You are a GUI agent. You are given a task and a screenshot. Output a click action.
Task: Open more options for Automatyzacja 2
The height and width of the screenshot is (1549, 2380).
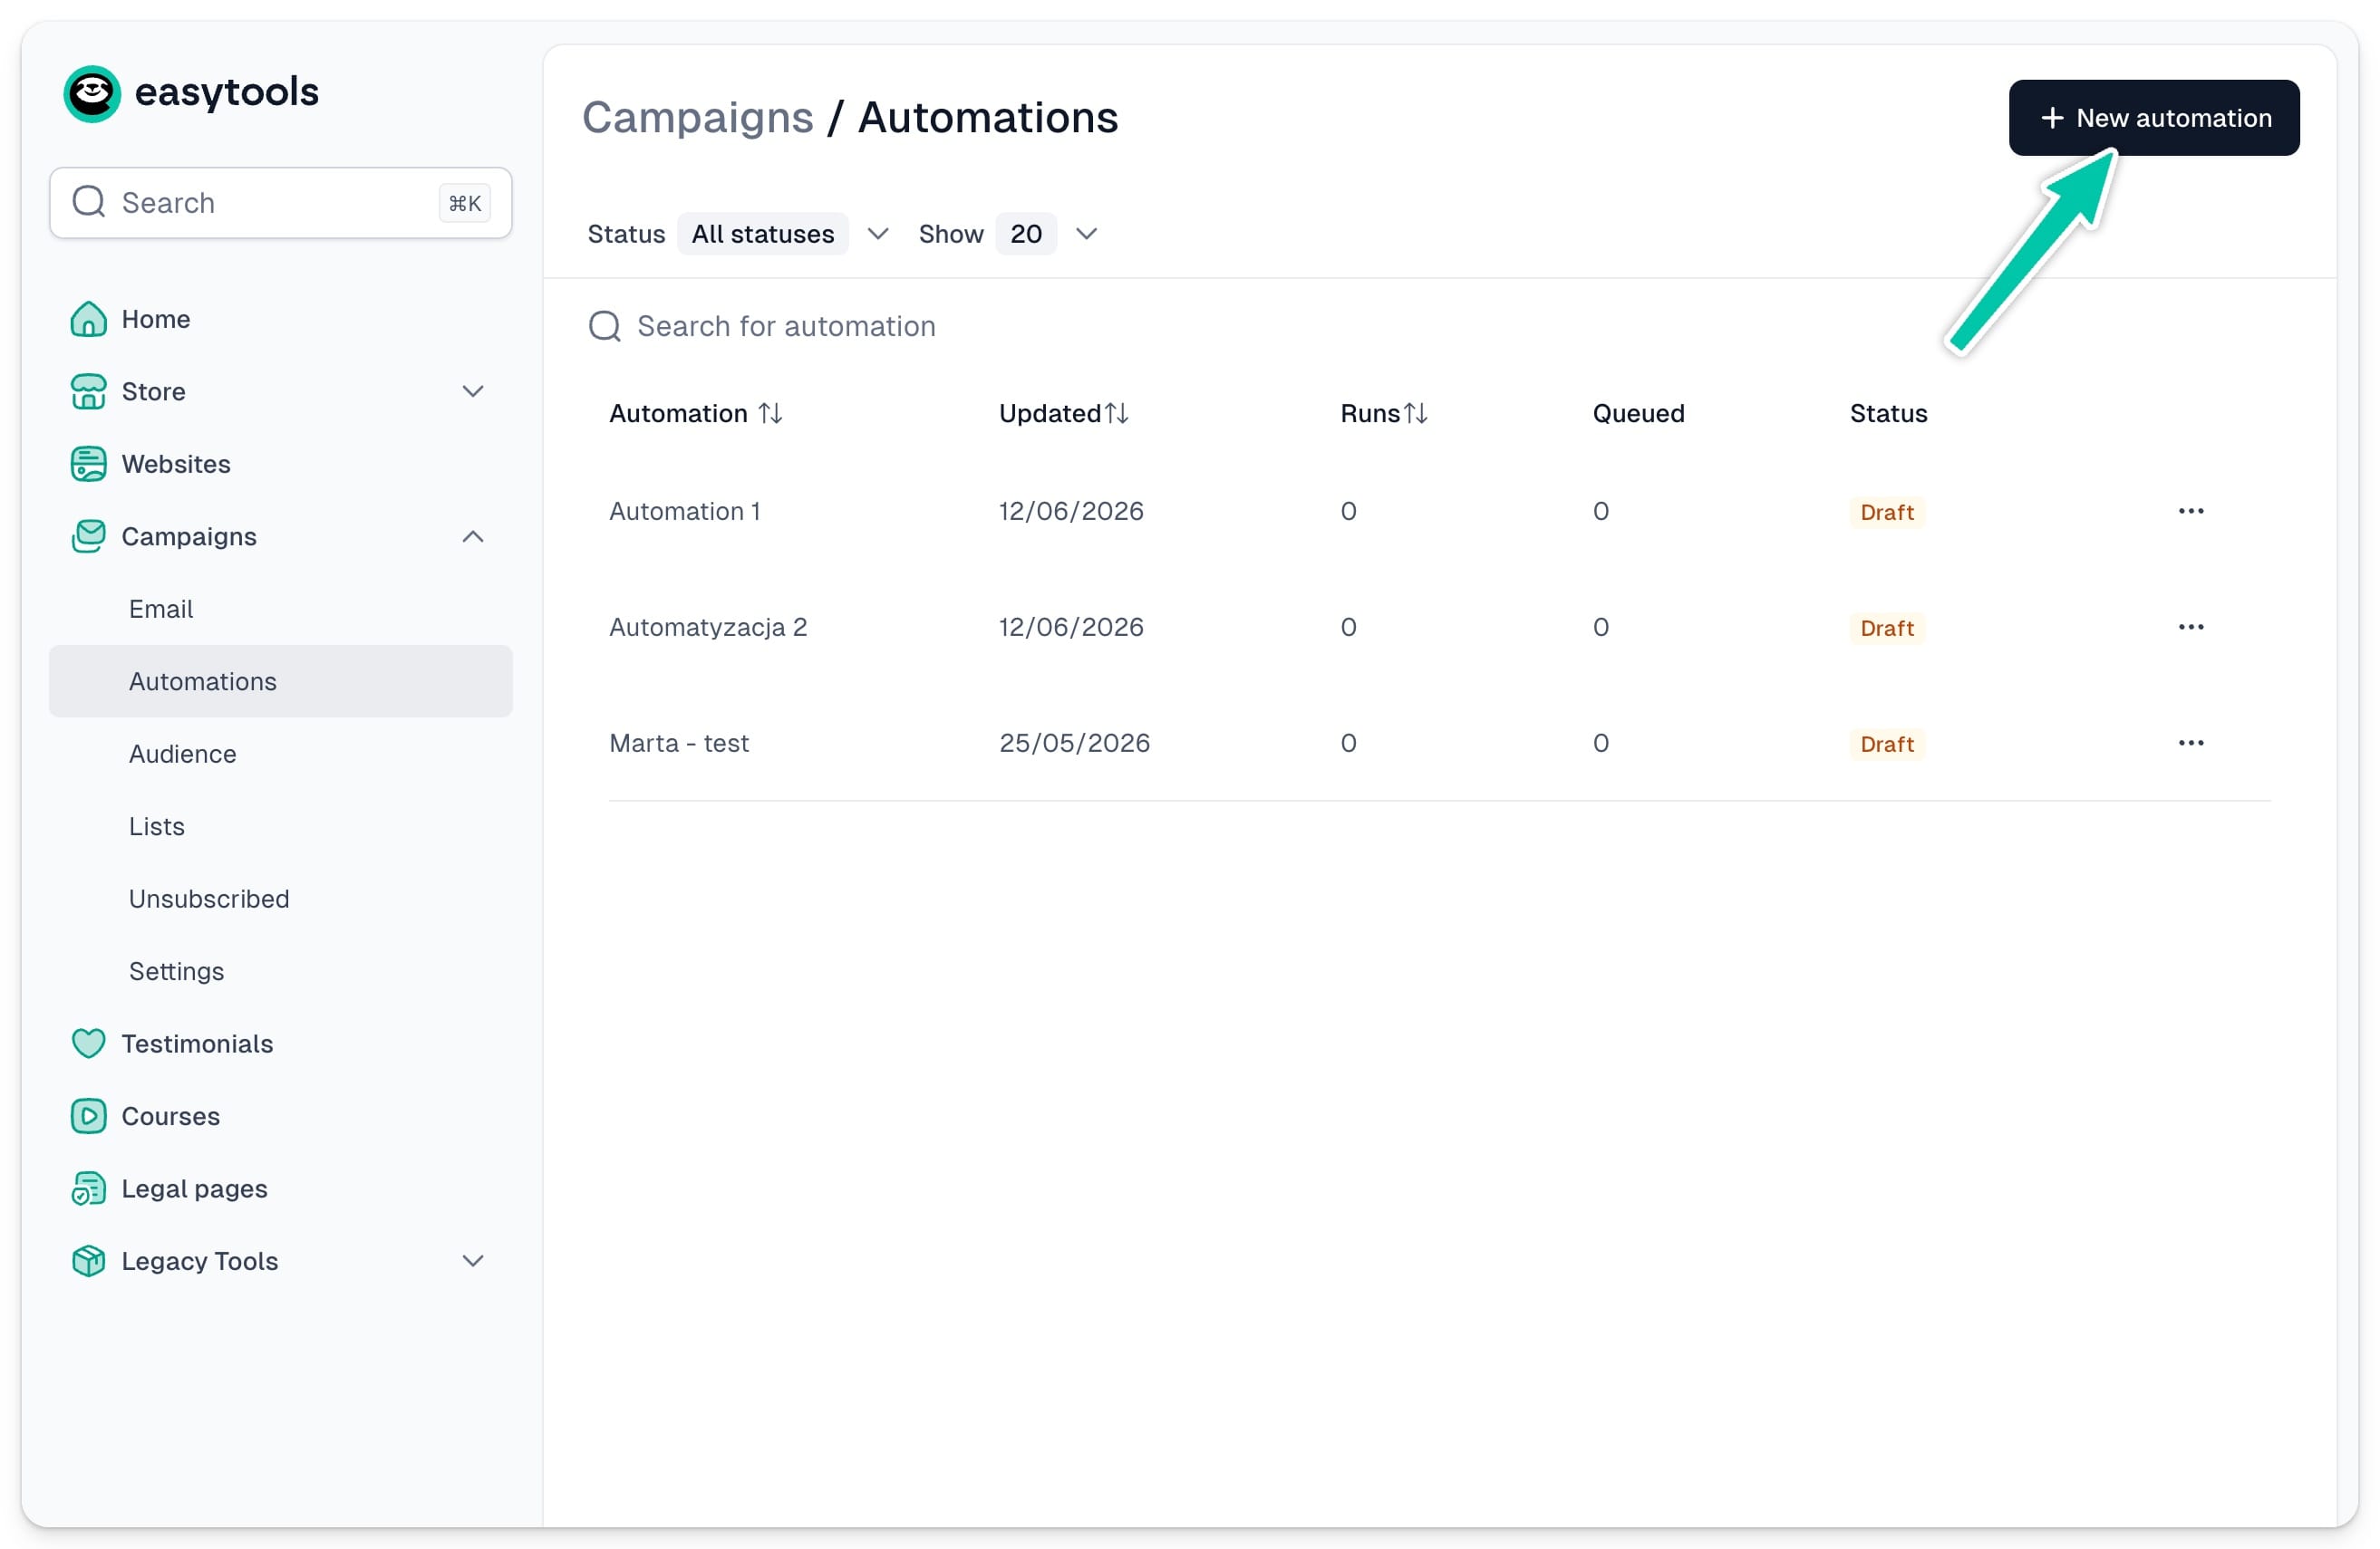[x=2191, y=627]
